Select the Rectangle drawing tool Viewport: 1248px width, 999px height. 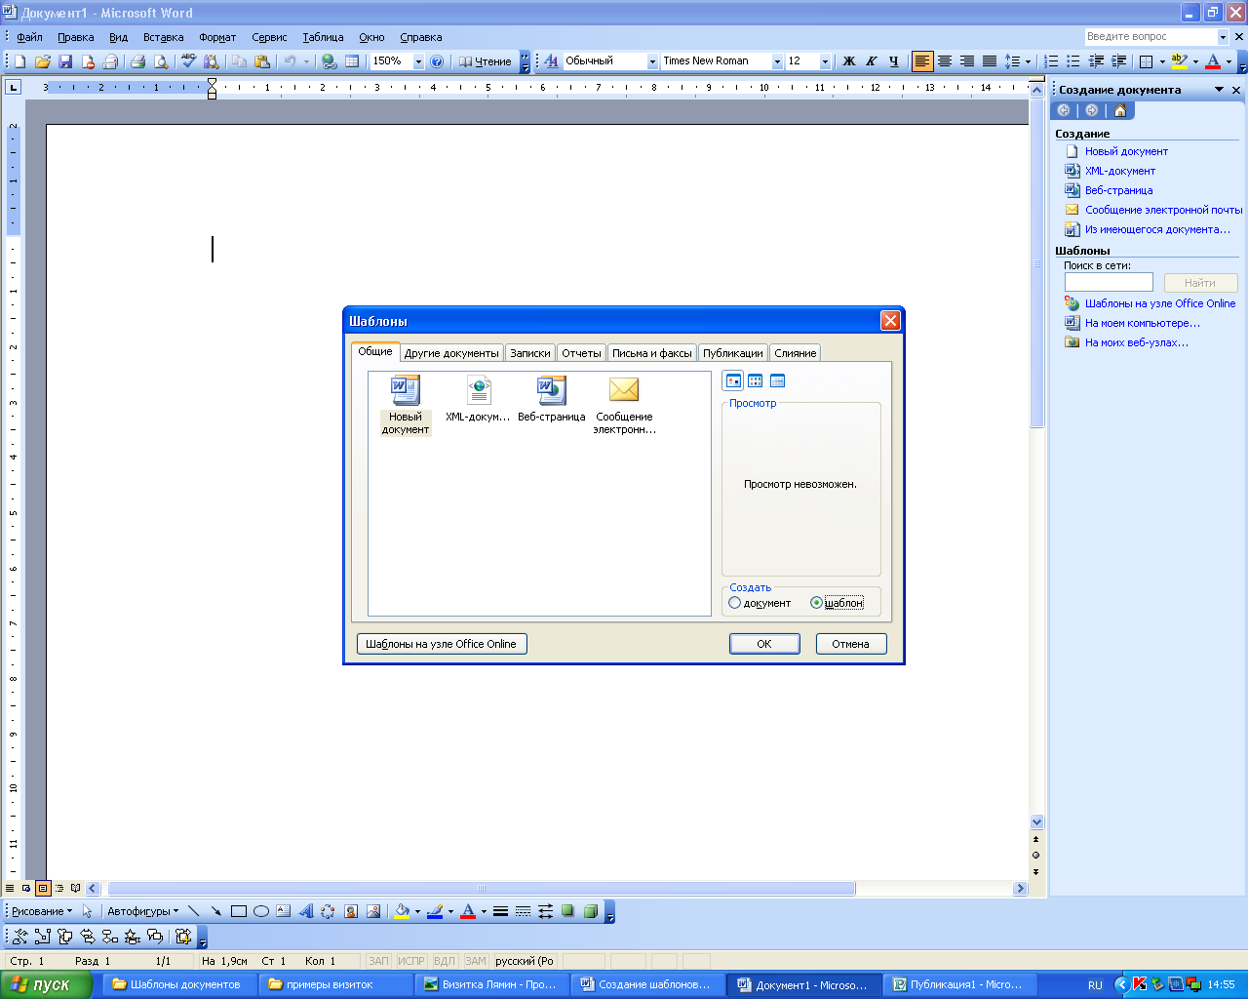pos(239,911)
